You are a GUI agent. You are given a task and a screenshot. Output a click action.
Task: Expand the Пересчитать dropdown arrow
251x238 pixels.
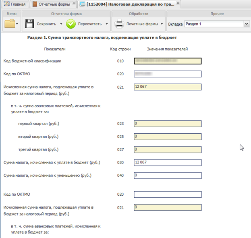pyautogui.click(x=107, y=24)
